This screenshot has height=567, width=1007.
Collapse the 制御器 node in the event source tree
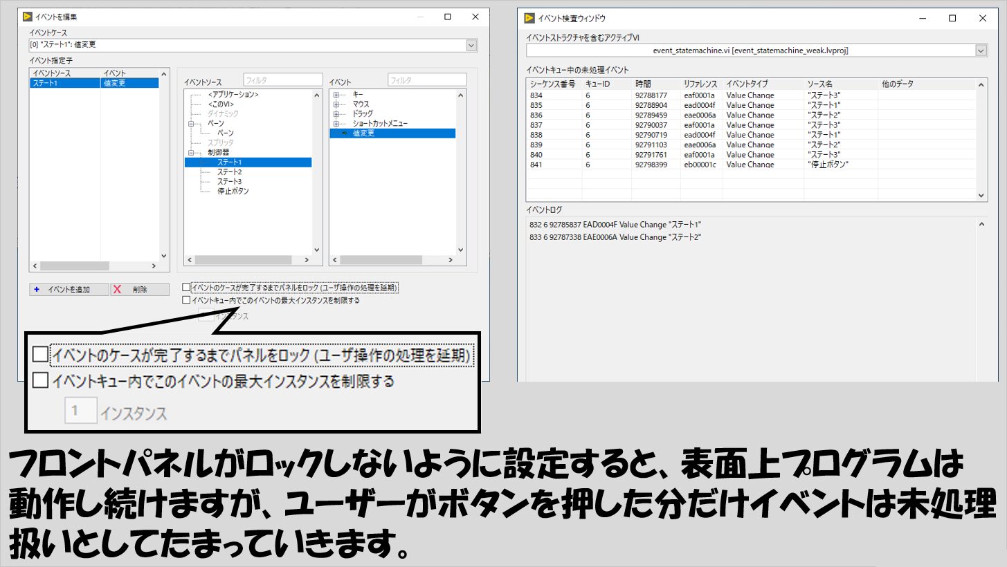pyautogui.click(x=191, y=152)
